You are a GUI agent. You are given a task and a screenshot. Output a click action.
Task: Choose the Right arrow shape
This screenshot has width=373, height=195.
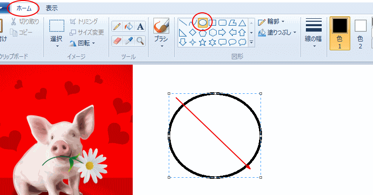pos(223,33)
